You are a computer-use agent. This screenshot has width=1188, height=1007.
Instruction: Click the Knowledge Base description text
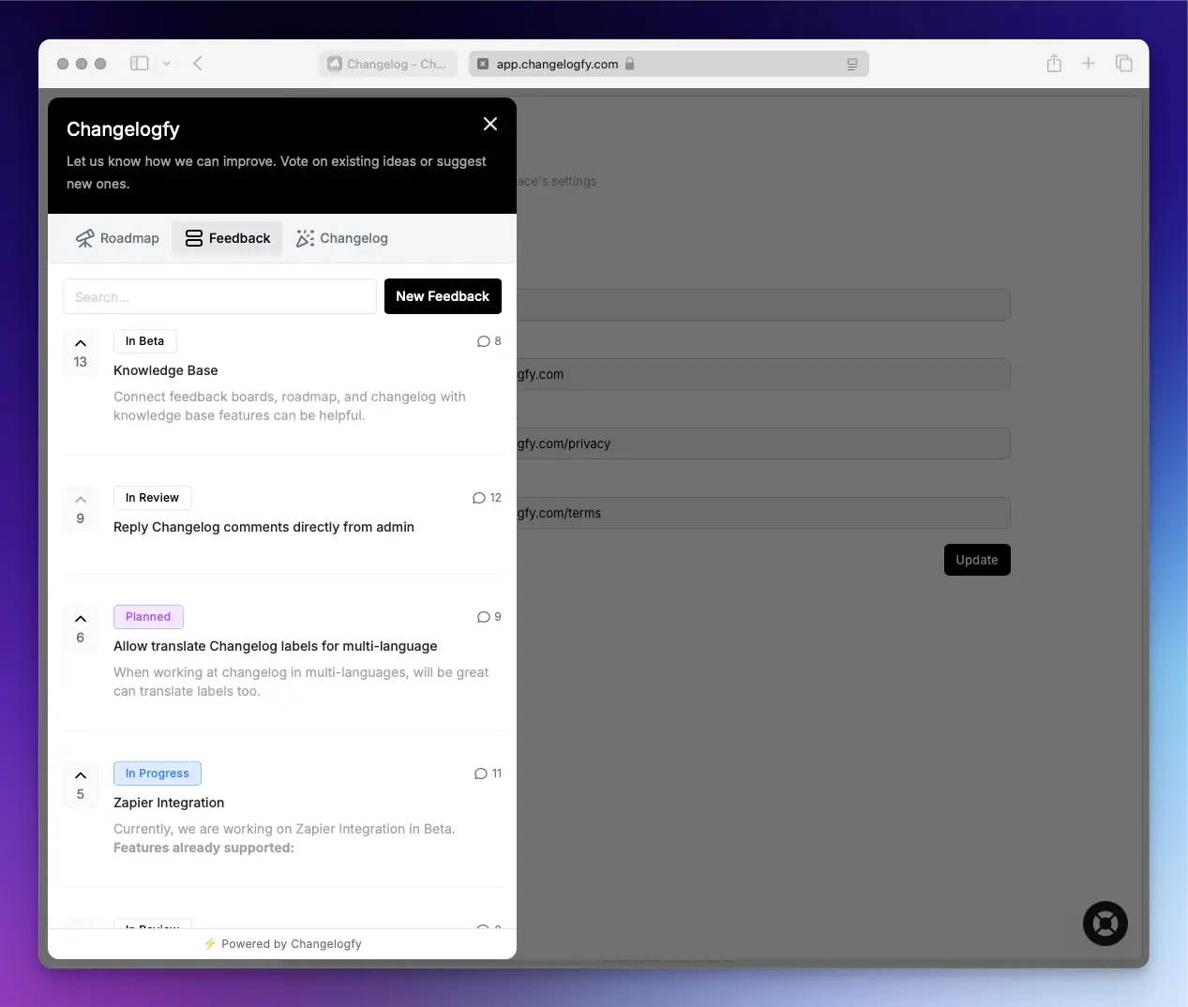pos(290,406)
